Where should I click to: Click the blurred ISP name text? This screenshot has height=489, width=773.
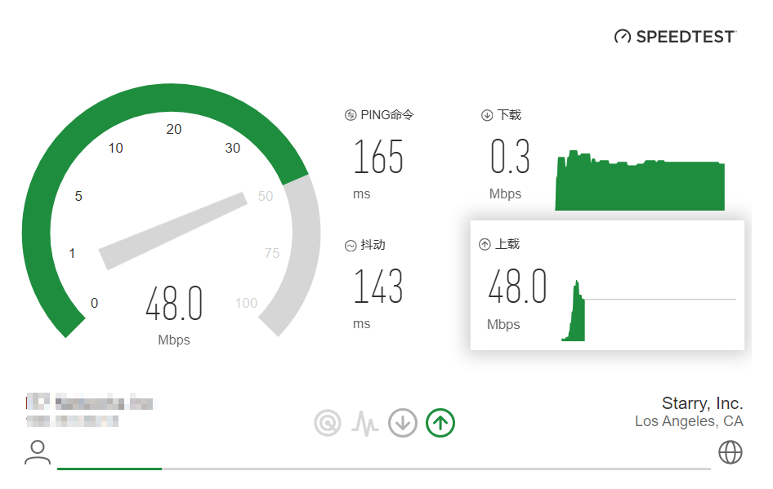(x=90, y=402)
